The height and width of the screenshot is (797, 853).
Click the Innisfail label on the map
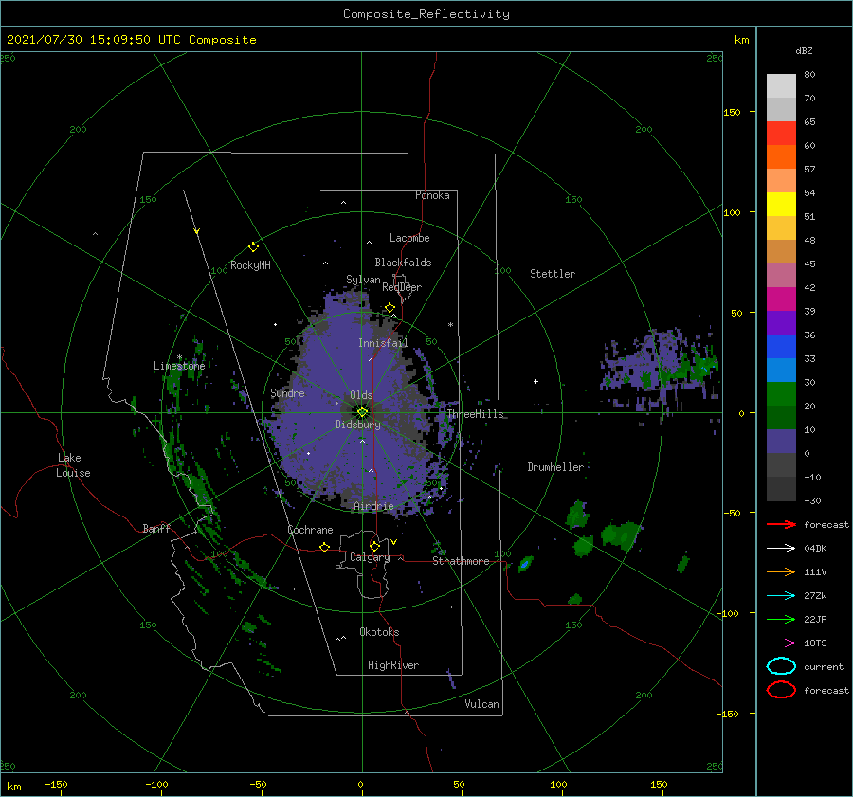pos(383,343)
